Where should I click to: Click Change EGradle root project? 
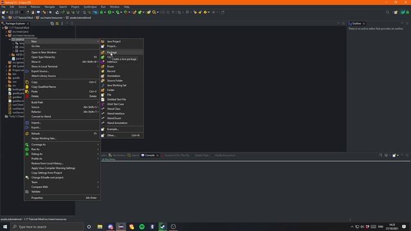coord(62,178)
